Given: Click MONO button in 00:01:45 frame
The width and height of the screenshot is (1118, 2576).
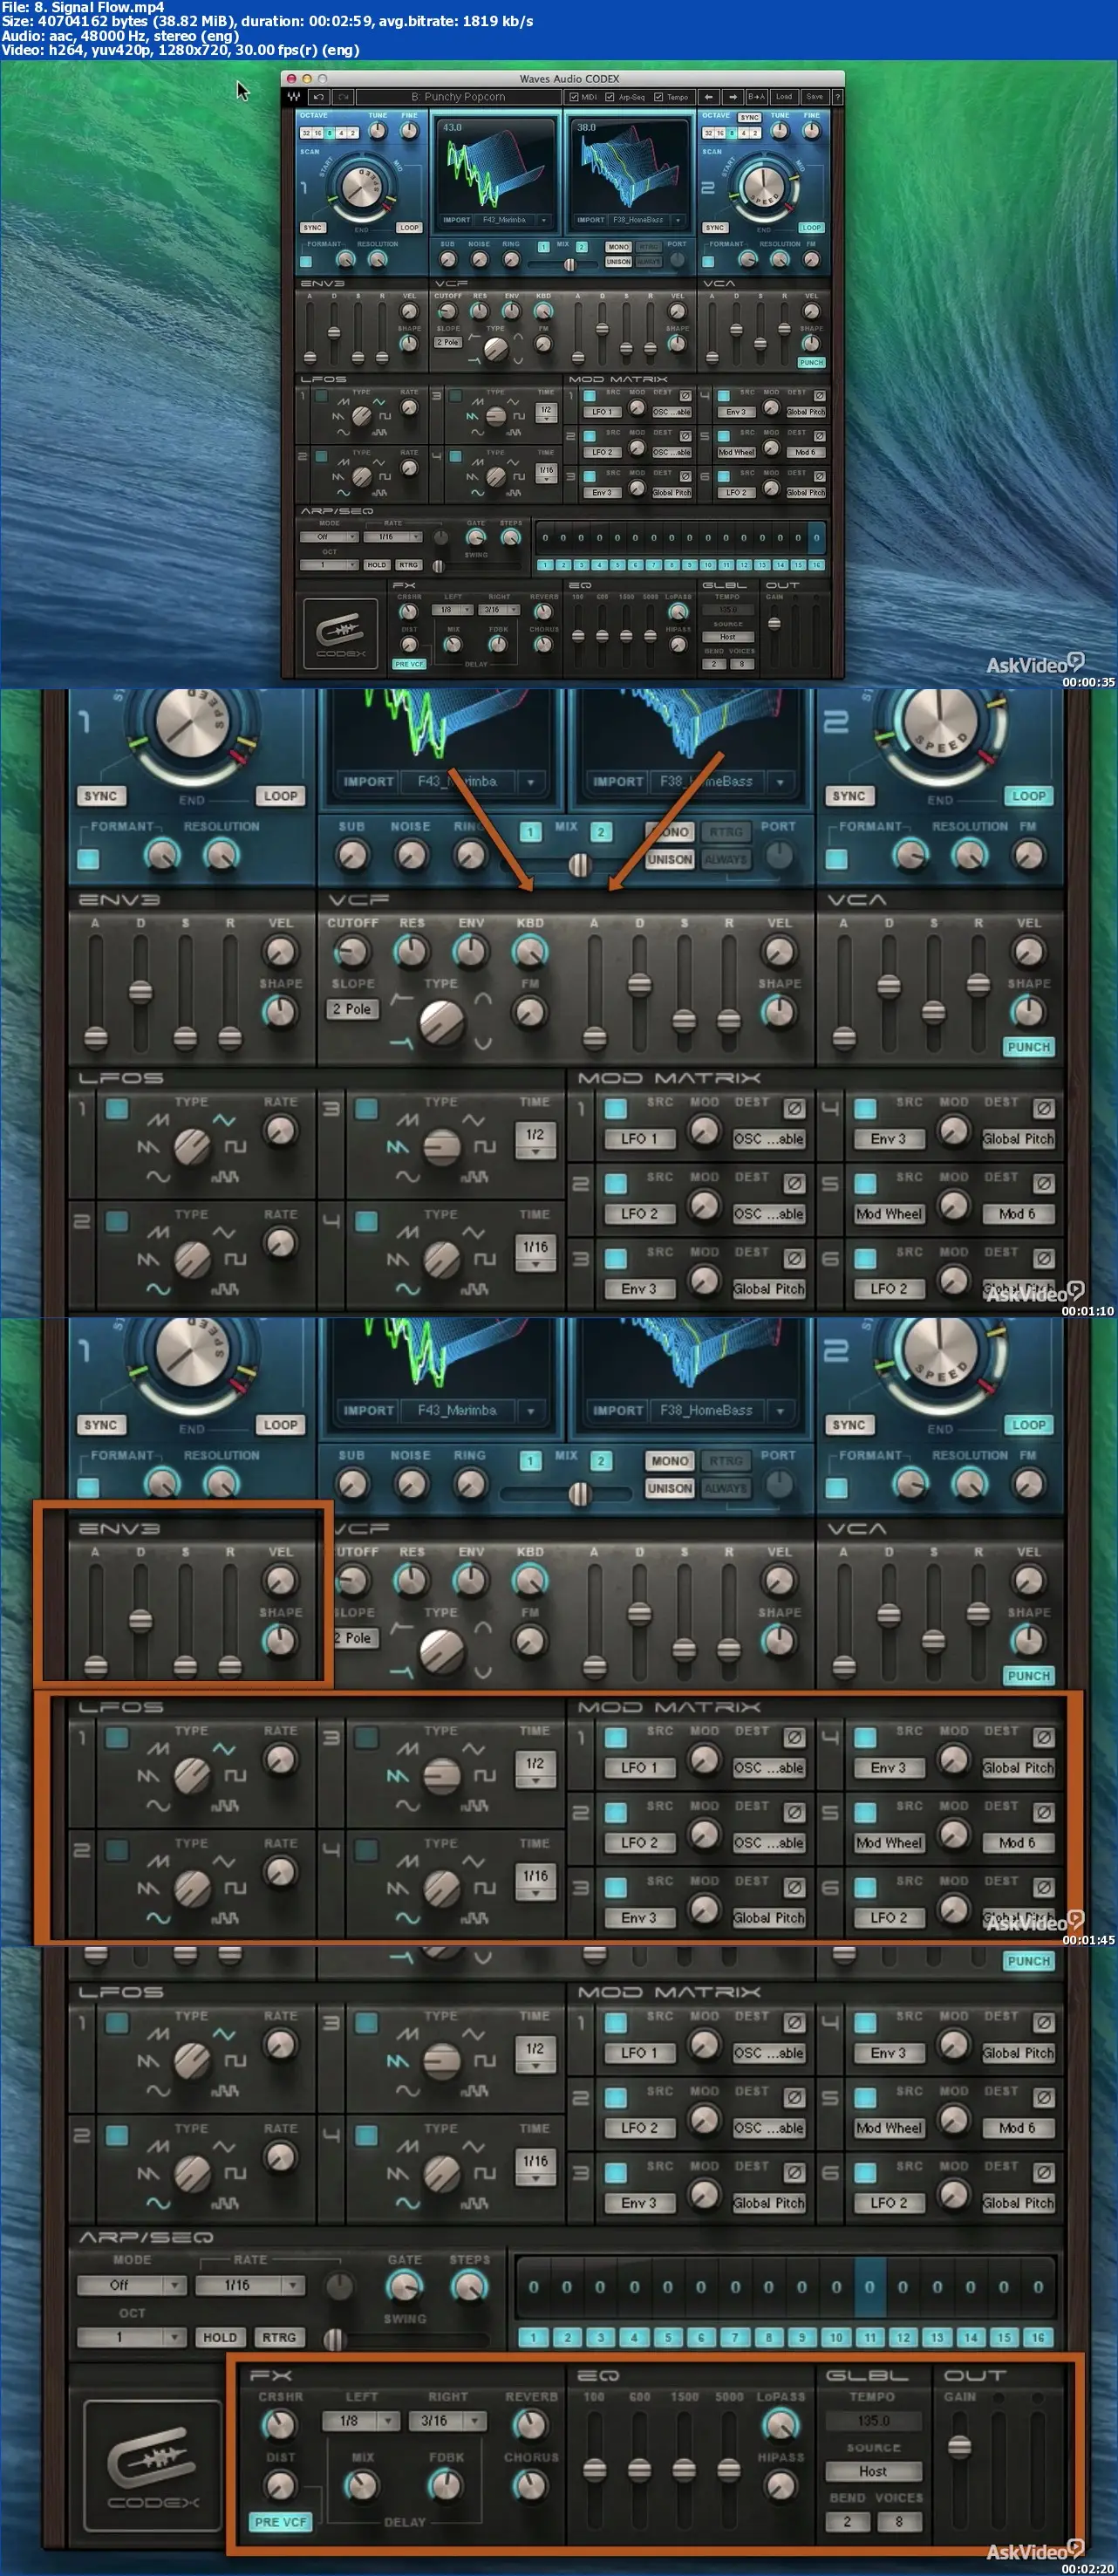Looking at the screenshot, I should [x=669, y=1461].
